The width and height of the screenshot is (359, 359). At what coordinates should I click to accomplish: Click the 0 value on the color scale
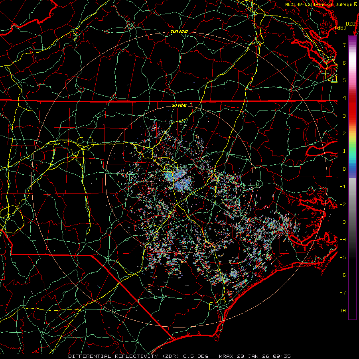pyautogui.click(x=344, y=169)
